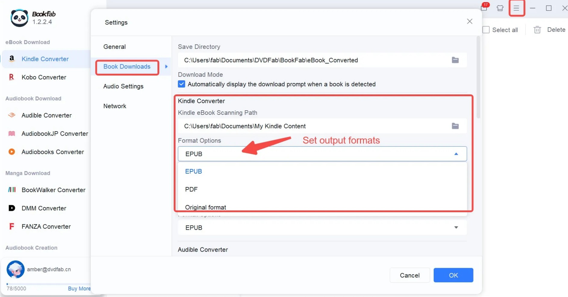Click the notification bell with 17 alerts
568x297 pixels.
point(484,8)
